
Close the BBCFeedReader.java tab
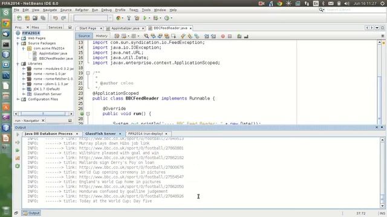[190, 28]
